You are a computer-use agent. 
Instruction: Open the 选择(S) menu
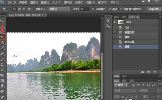(68, 2)
